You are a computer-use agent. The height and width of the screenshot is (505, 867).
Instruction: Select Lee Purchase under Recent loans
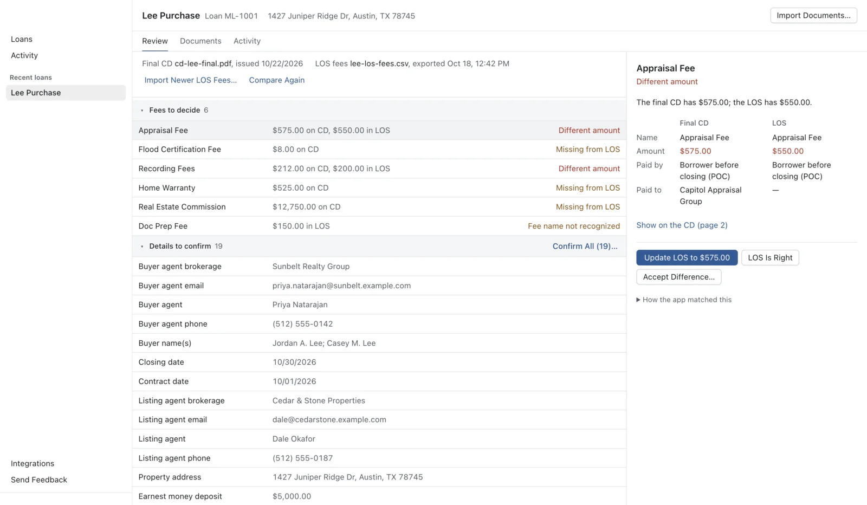tap(66, 93)
